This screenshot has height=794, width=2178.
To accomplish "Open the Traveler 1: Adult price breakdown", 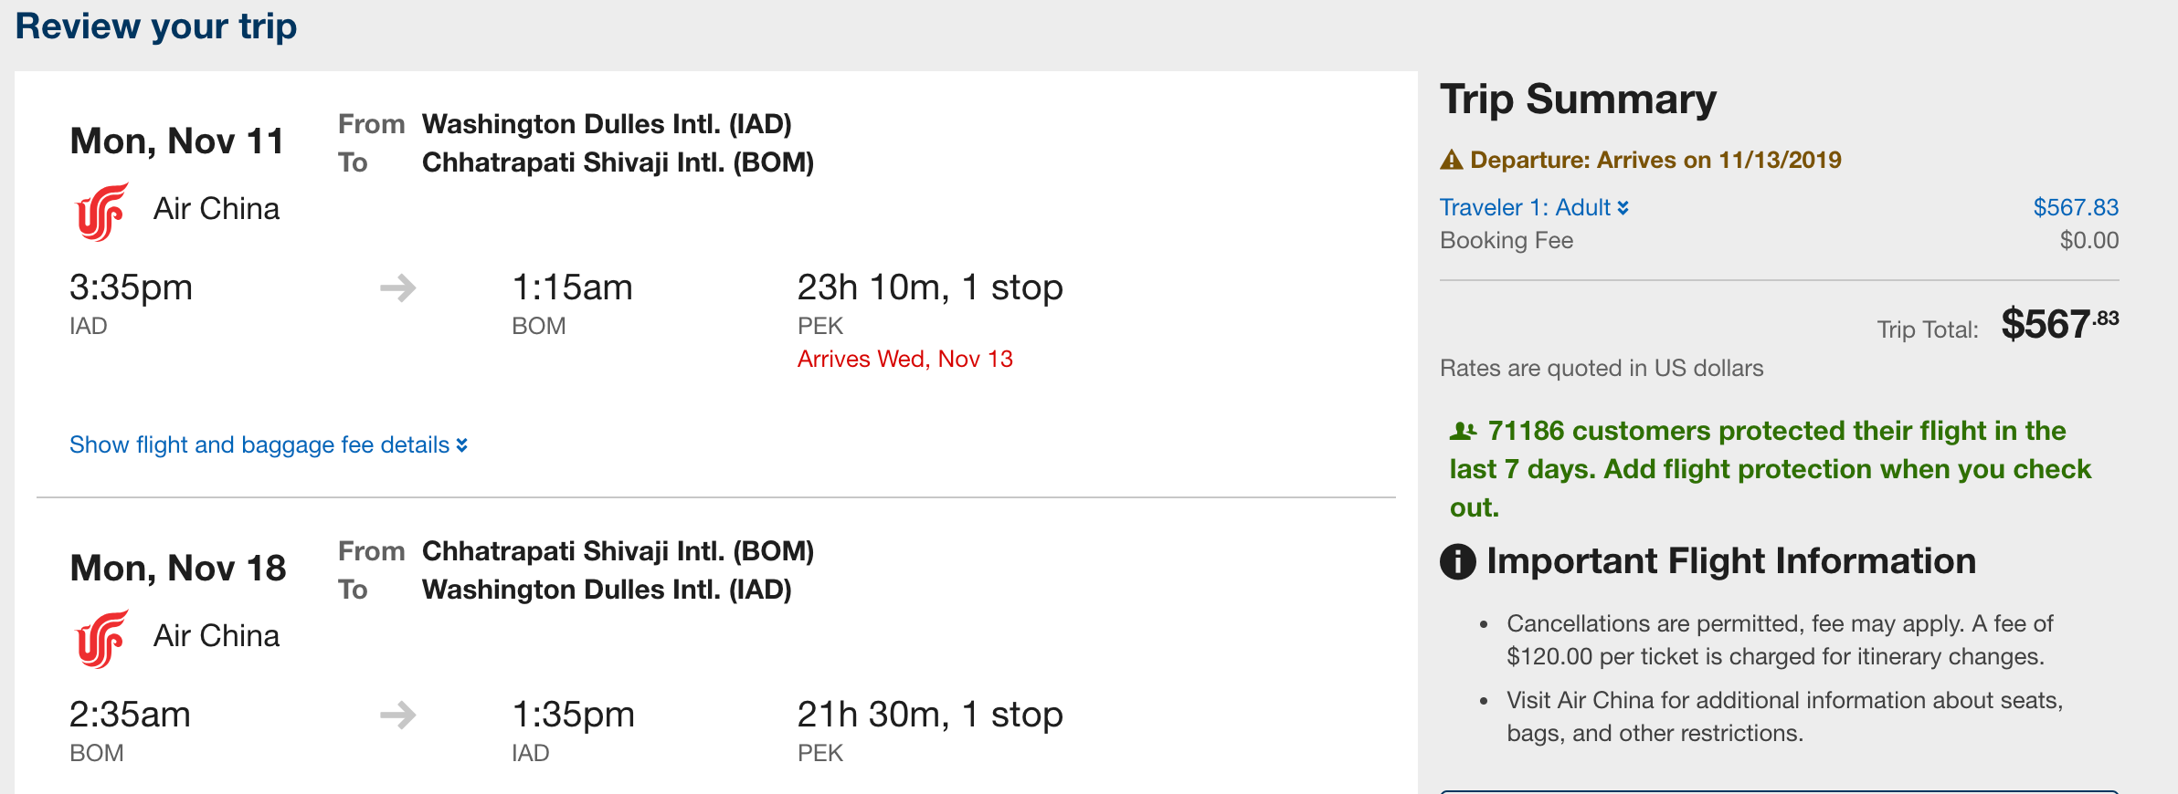I will [1534, 207].
